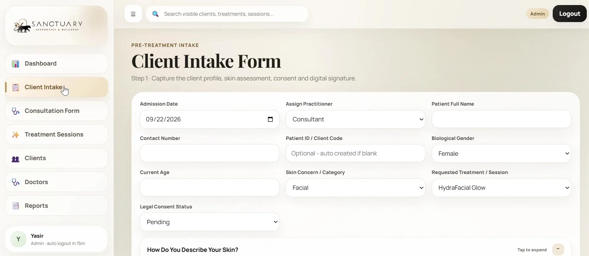Click the Sanctuary Aesthetics logo
Image resolution: width=589 pixels, height=256 pixels.
point(48,26)
